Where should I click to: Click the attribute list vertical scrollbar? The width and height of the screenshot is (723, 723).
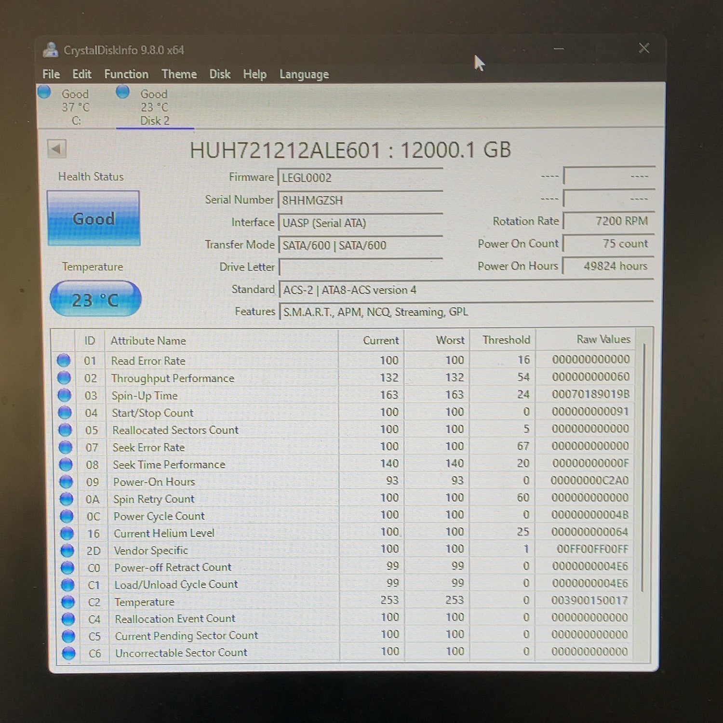(x=643, y=467)
